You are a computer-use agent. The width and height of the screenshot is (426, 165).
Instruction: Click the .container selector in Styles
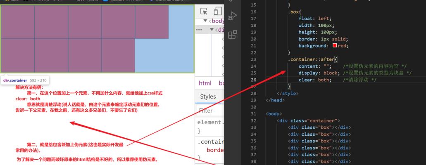pyautogui.click(x=211, y=141)
